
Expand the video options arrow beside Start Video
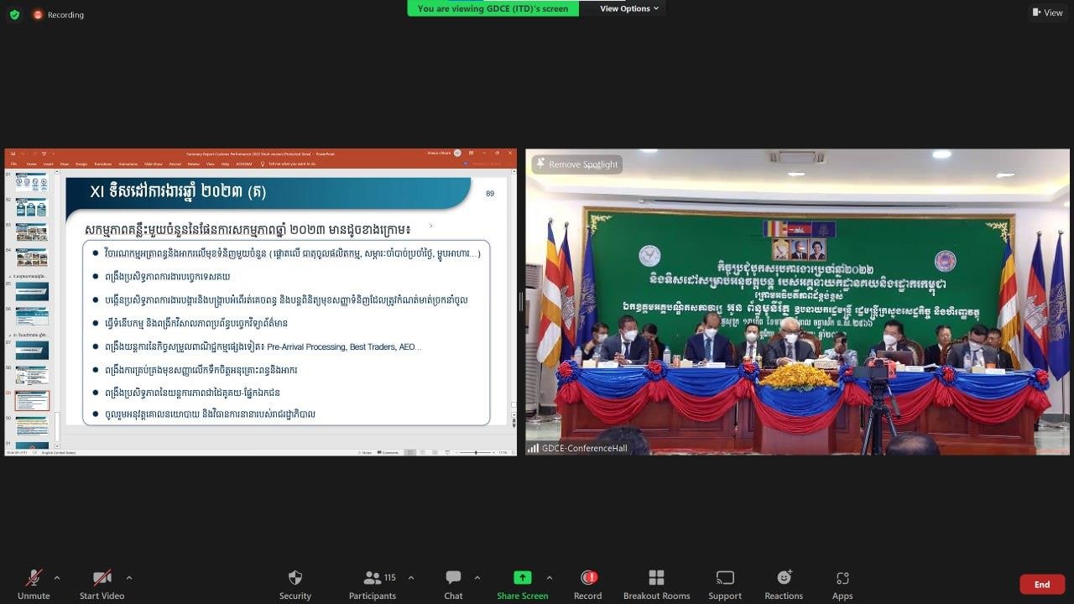point(129,578)
